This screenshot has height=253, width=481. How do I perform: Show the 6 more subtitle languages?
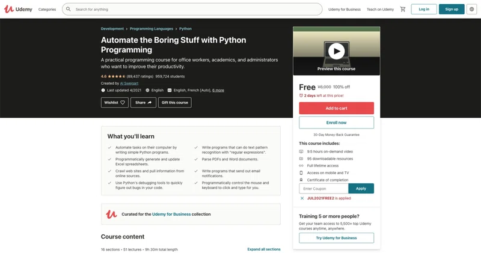218,90
